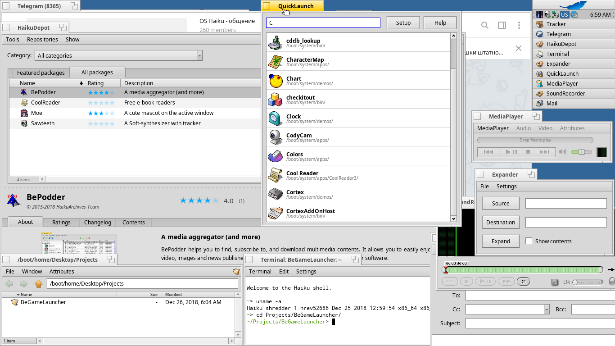Click the save icon in SoundRecorder
Screen dimensions: 615x346
555,282
